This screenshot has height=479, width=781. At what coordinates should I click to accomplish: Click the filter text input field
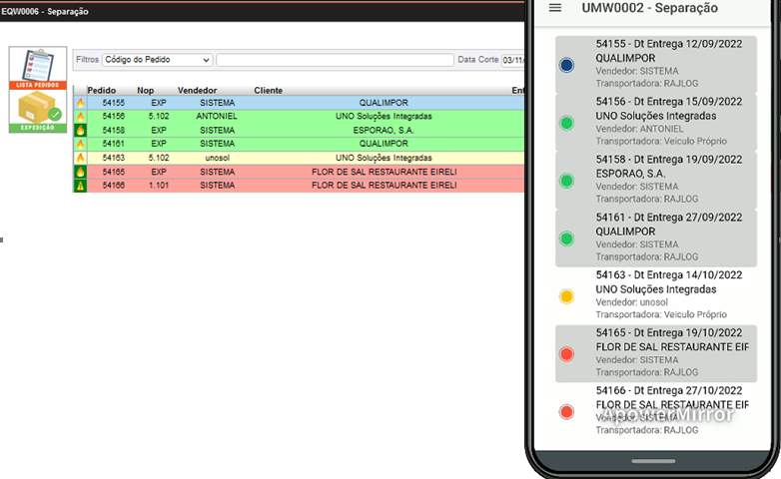335,60
